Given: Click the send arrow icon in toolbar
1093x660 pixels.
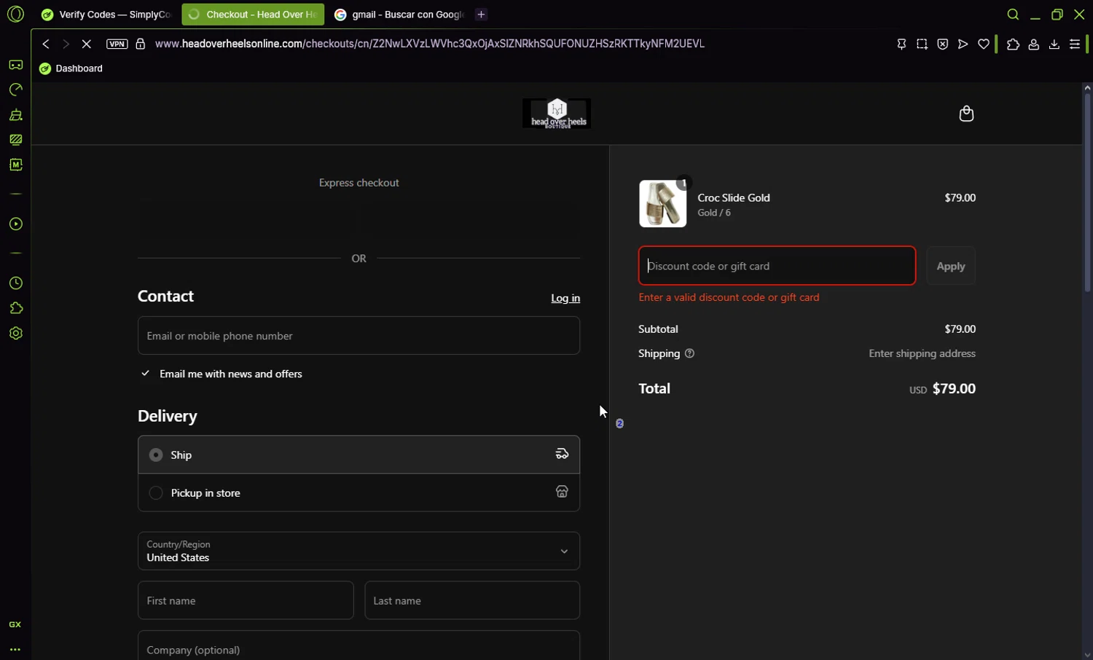Looking at the screenshot, I should point(963,44).
